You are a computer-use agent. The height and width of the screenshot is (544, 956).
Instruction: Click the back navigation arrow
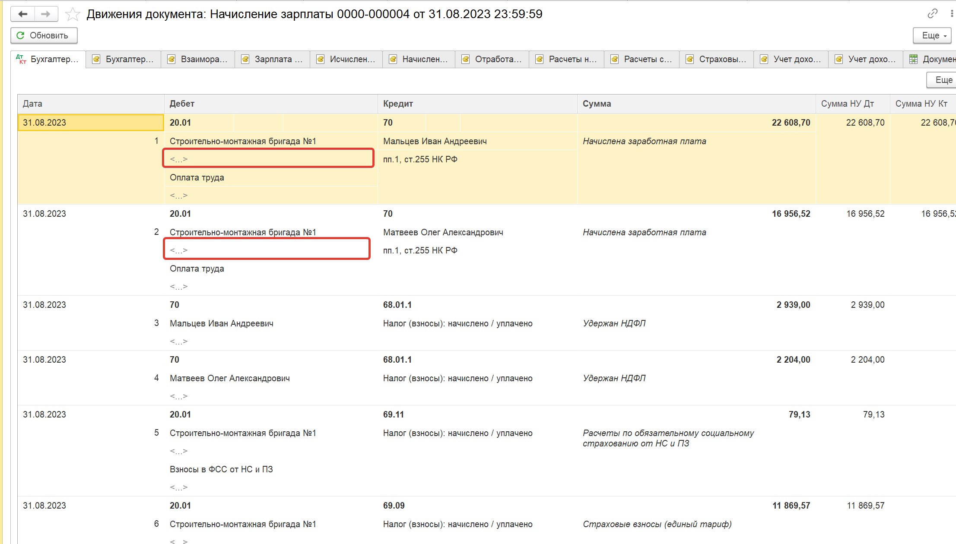point(22,14)
